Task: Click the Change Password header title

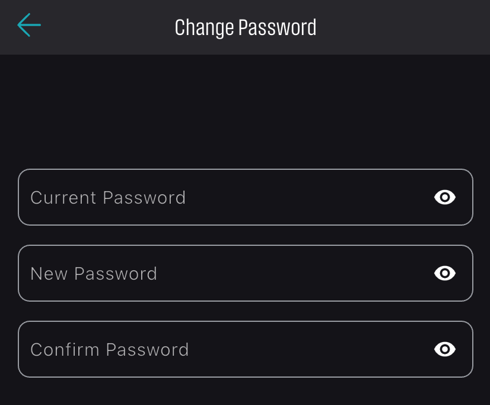Action: pos(246,27)
